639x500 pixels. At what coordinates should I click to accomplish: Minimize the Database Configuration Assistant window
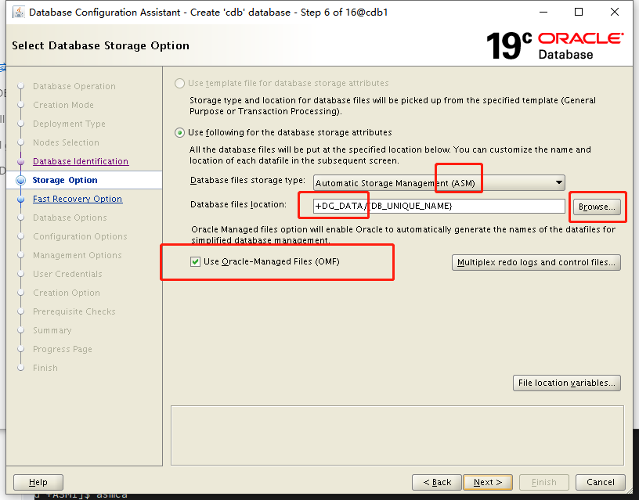pyautogui.click(x=543, y=13)
